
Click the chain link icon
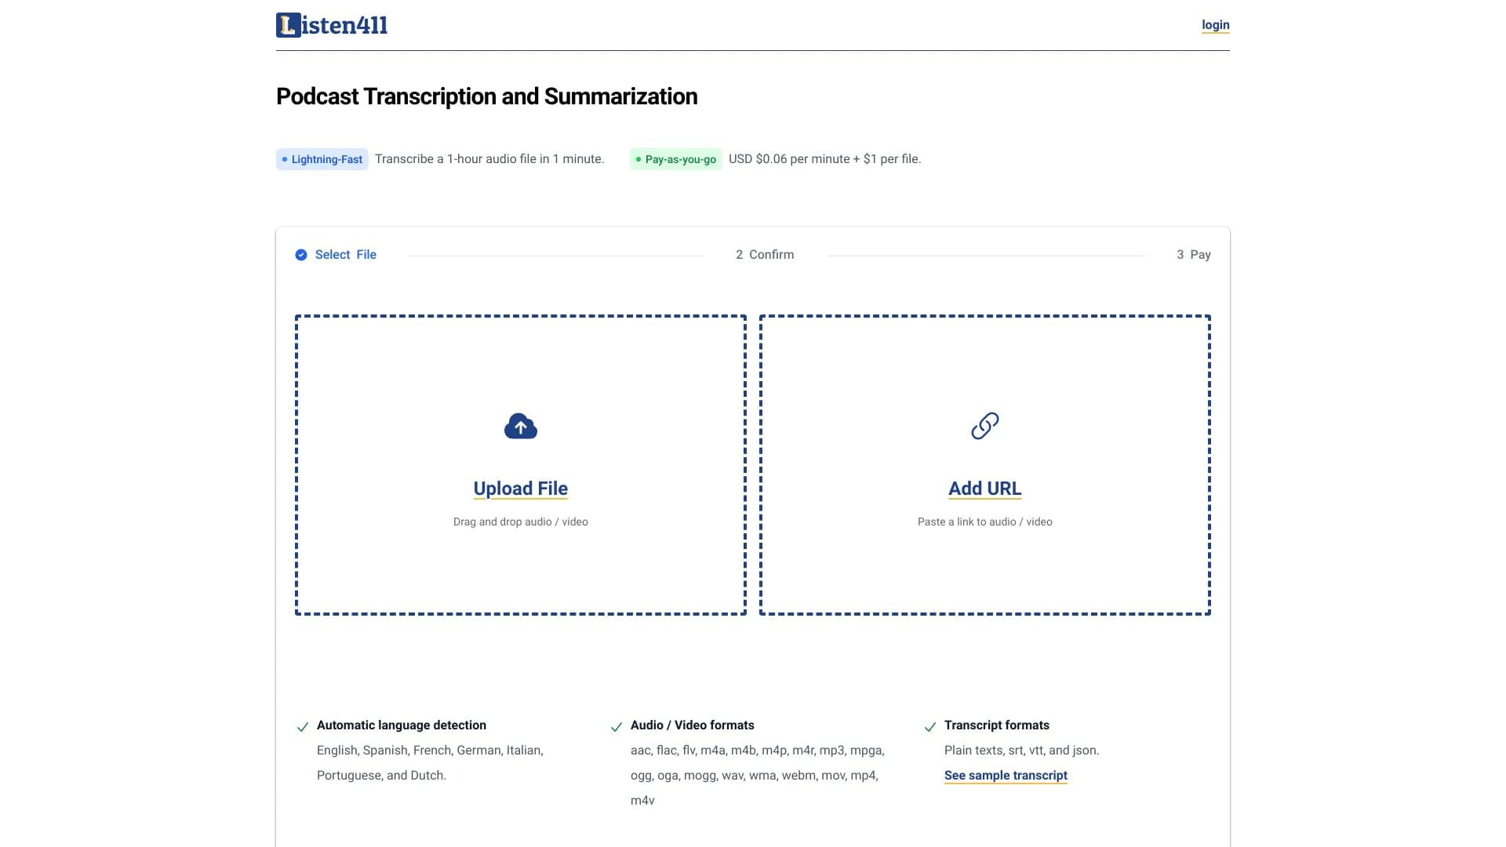tap(984, 426)
